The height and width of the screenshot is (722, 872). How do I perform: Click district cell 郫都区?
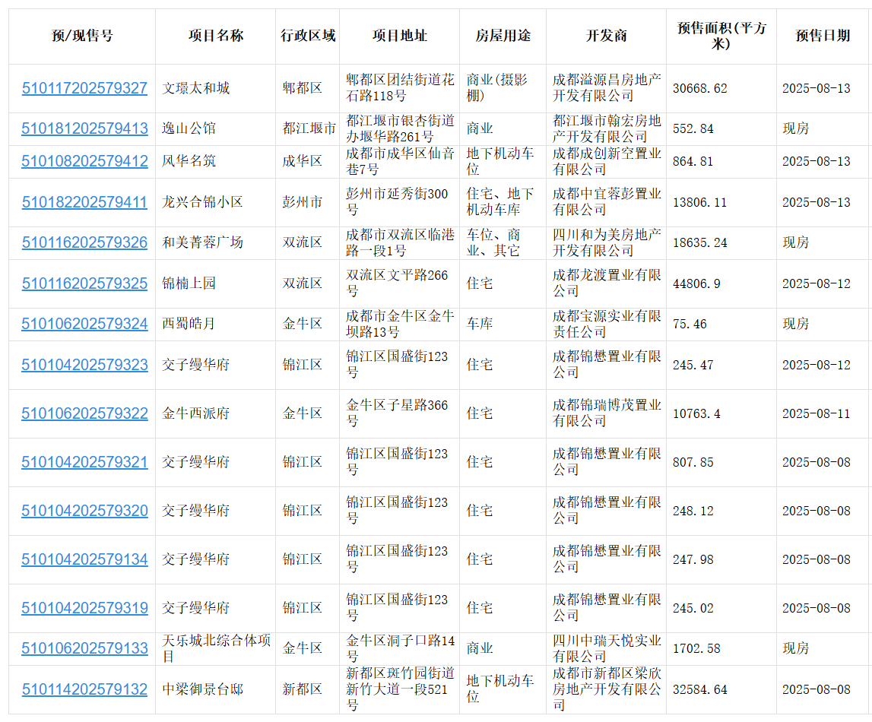pos(302,88)
